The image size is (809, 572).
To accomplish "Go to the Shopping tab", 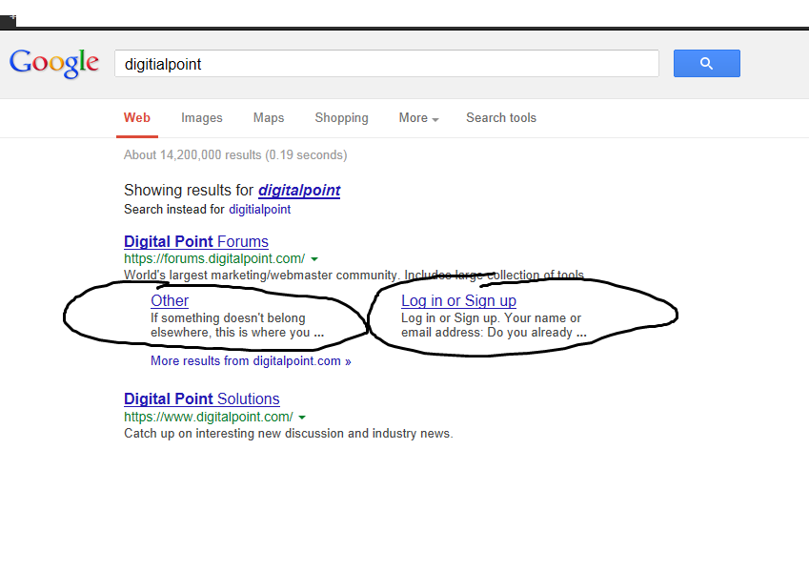I will click(341, 118).
